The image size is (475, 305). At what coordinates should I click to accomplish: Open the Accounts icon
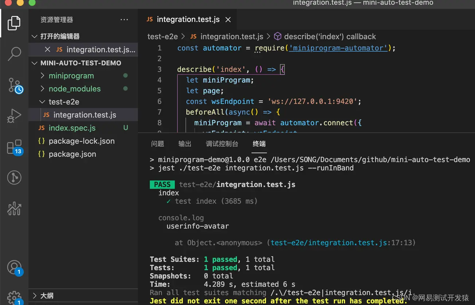pos(15,268)
